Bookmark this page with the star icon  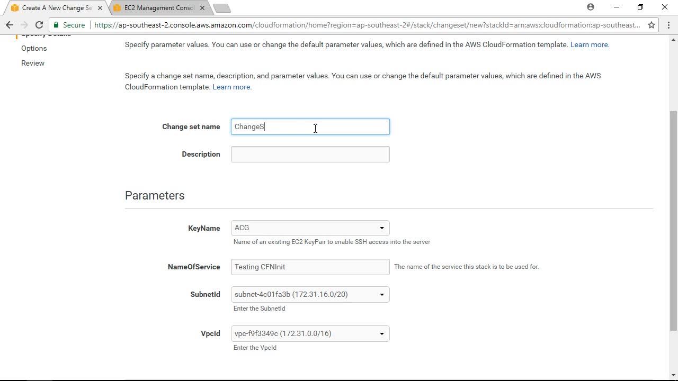[652, 25]
